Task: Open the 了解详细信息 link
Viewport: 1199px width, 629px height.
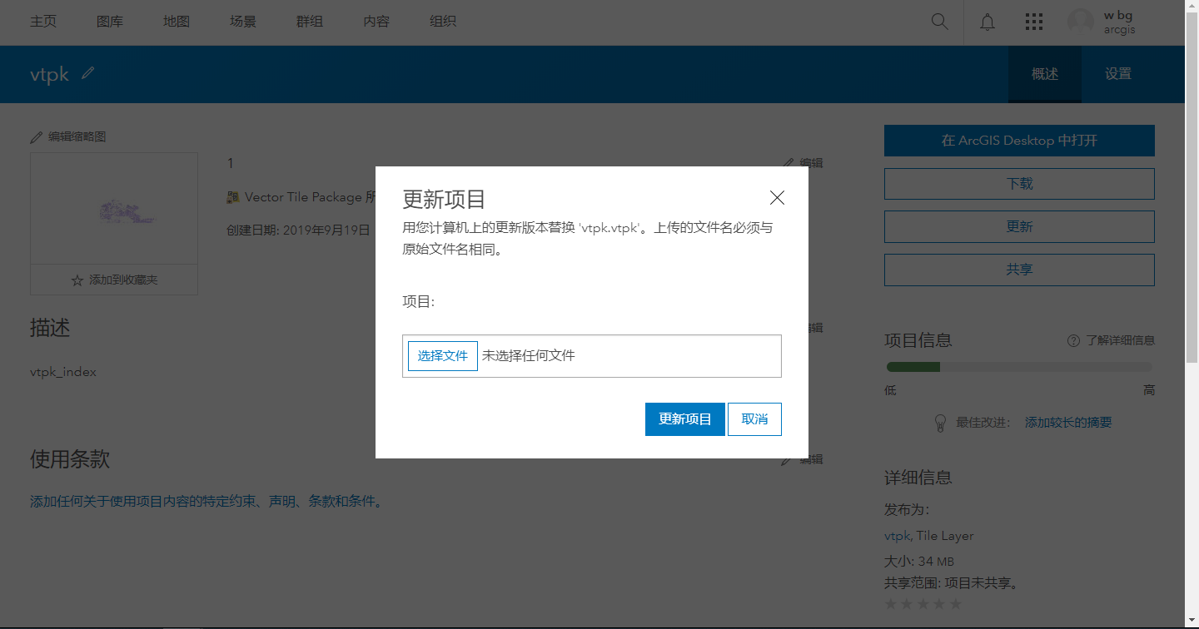Action: pyautogui.click(x=1121, y=340)
